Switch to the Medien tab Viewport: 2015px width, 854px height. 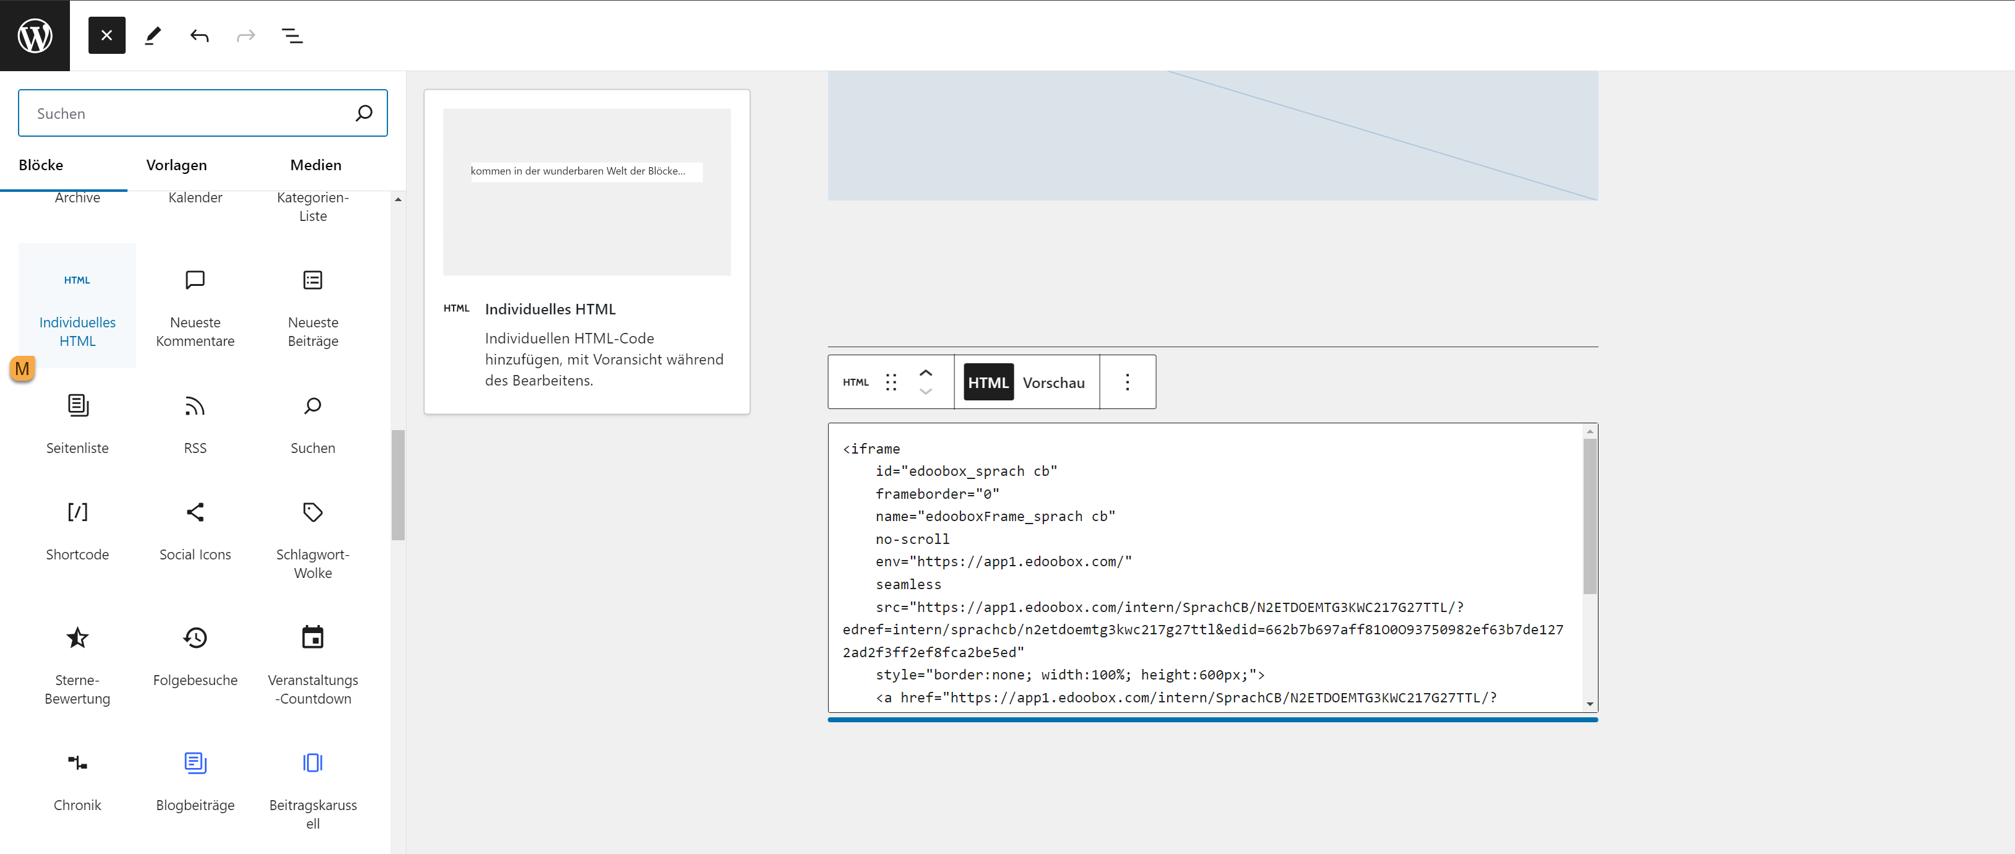tap(315, 165)
